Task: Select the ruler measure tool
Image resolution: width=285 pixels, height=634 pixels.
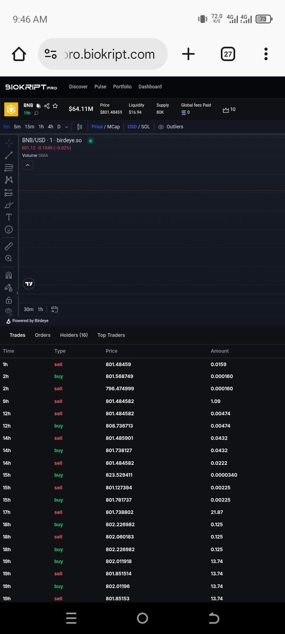Action: pyautogui.click(x=8, y=246)
